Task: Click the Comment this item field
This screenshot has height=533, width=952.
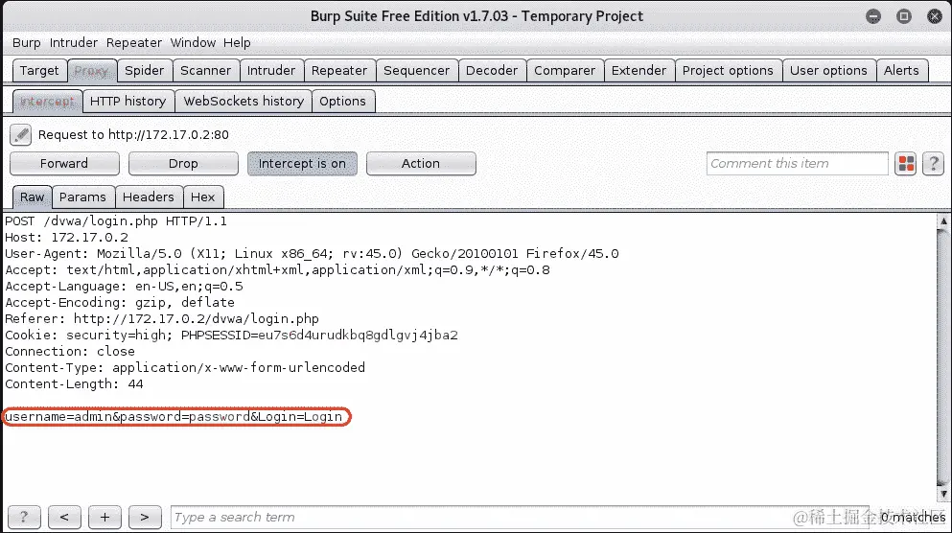Action: pos(798,164)
